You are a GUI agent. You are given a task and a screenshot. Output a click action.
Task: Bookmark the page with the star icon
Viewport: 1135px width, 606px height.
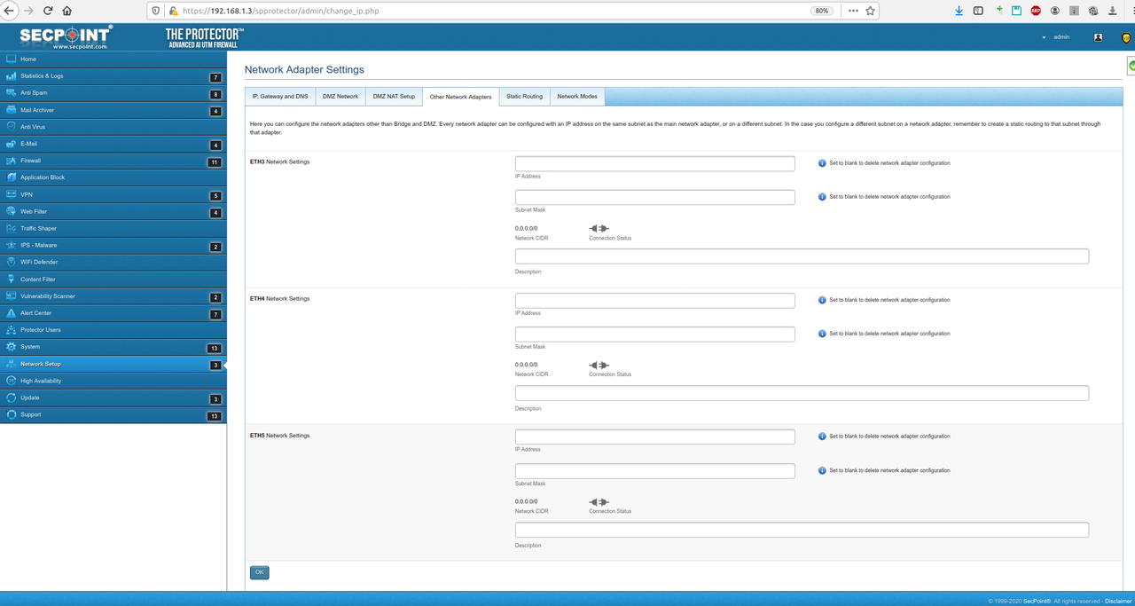tap(871, 11)
